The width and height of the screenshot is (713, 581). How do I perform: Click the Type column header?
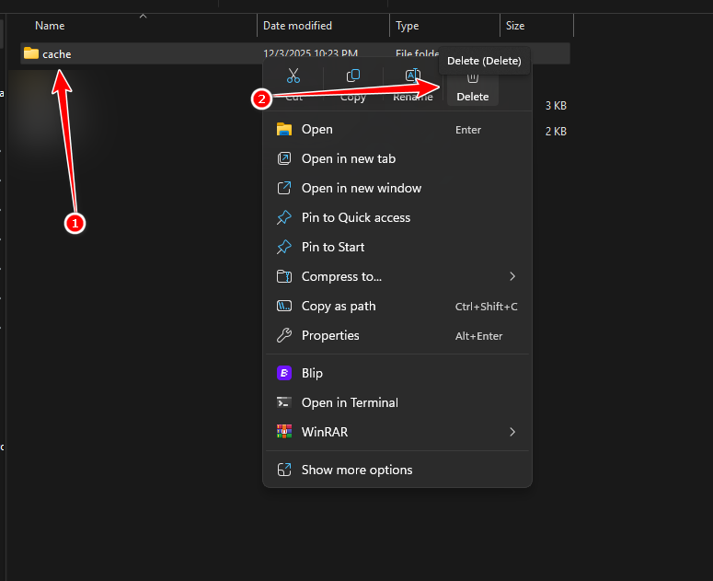(x=407, y=26)
